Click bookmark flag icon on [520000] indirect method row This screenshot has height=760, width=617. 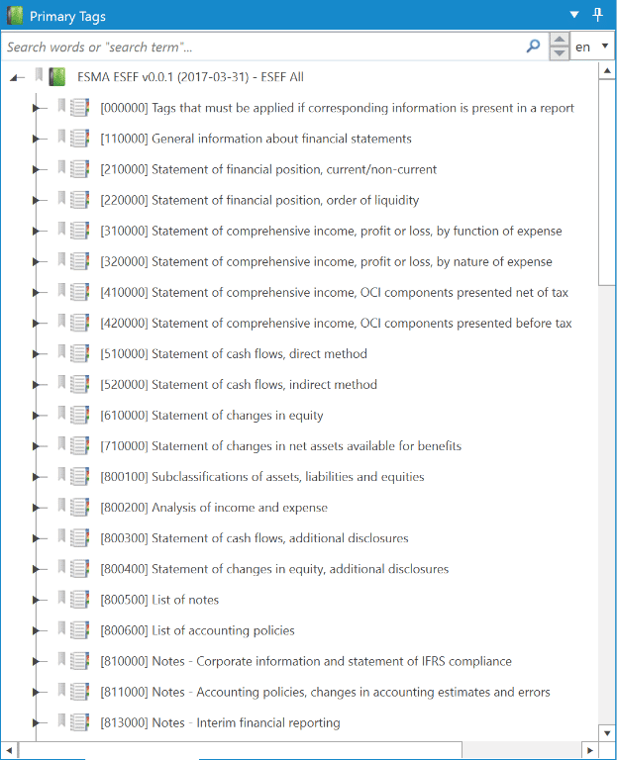click(61, 382)
